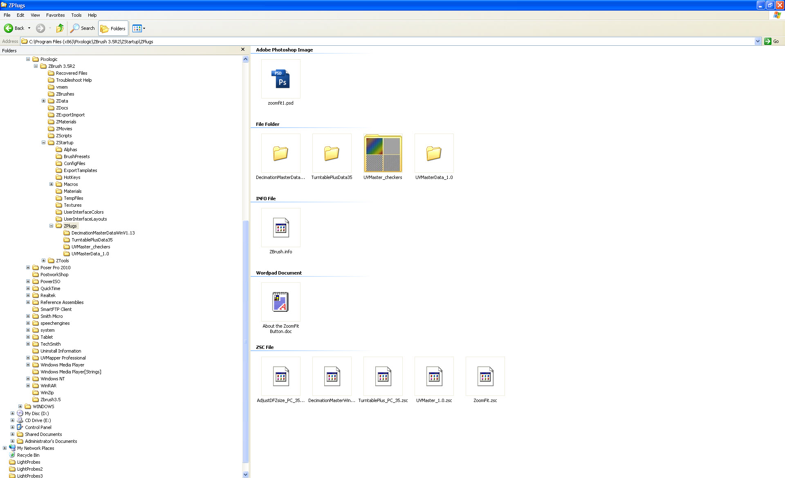Select the Windows Media Player[Strings] tree folder

coord(71,372)
